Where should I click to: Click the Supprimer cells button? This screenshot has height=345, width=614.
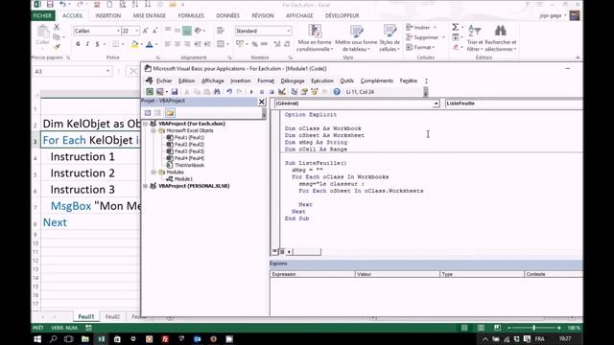[x=425, y=37]
